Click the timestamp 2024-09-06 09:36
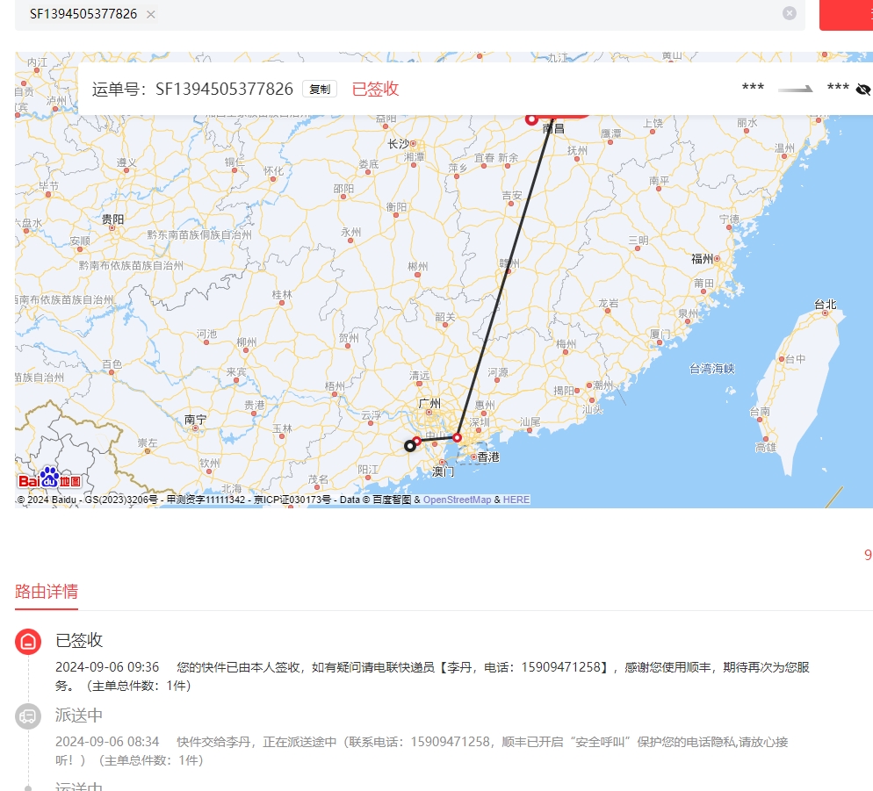Image resolution: width=873 pixels, height=791 pixels. coord(107,667)
